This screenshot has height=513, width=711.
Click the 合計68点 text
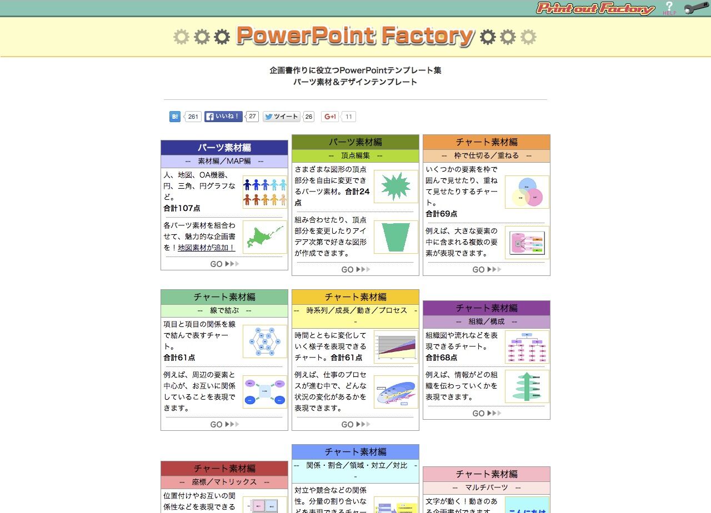click(442, 358)
